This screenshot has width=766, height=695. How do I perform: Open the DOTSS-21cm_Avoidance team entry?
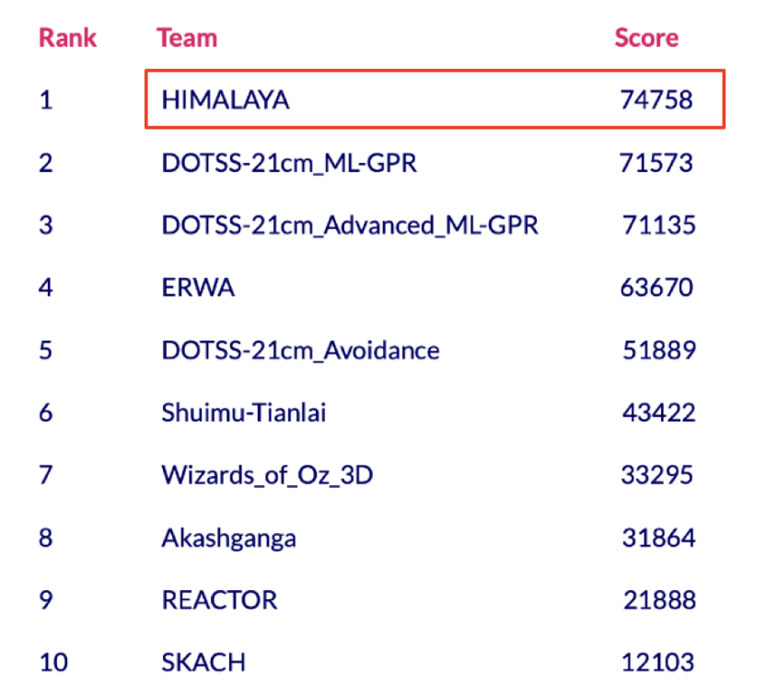click(300, 351)
